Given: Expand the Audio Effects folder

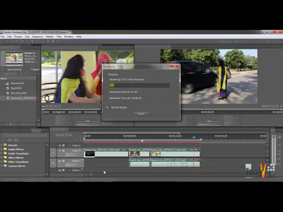Looking at the screenshot, I should pyautogui.click(x=1, y=149).
